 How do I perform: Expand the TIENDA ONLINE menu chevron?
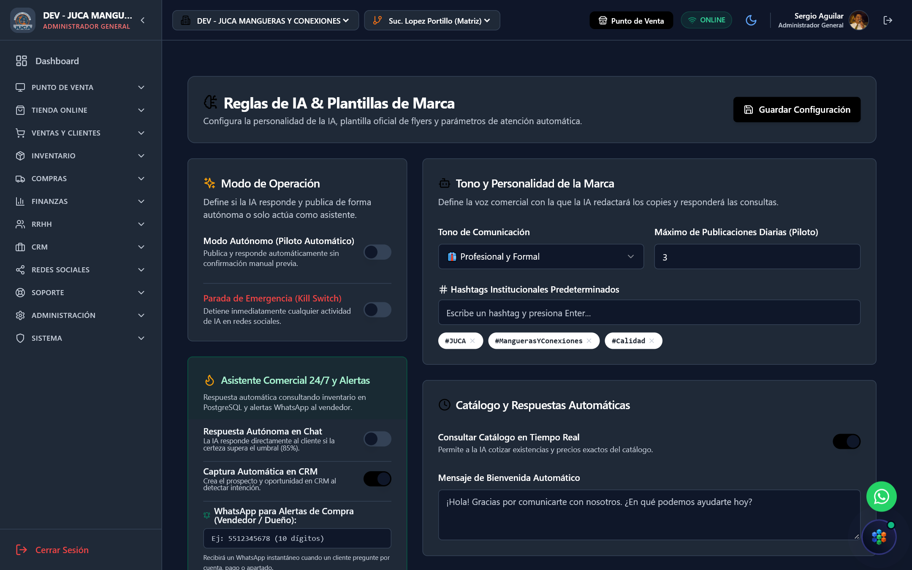(141, 110)
